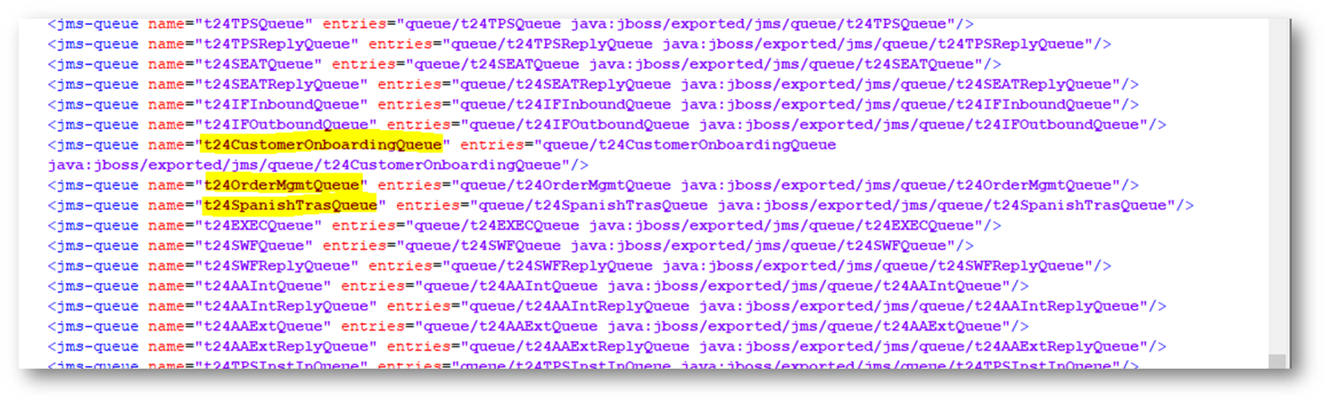Click the vertical scrollbar track on right
Viewport: 1329px width, 406px height.
[x=1277, y=178]
